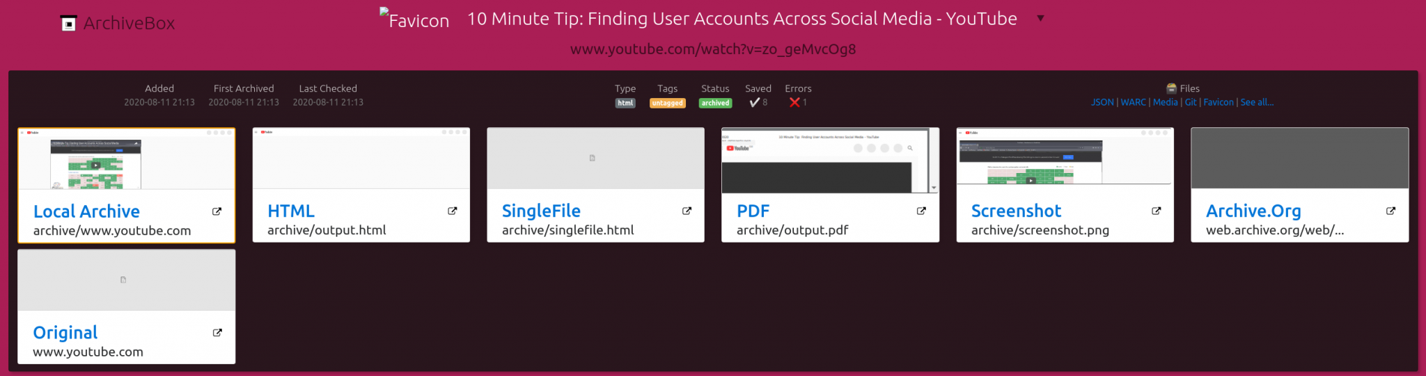1426x376 pixels.
Task: Click the html type badge
Action: [x=625, y=103]
